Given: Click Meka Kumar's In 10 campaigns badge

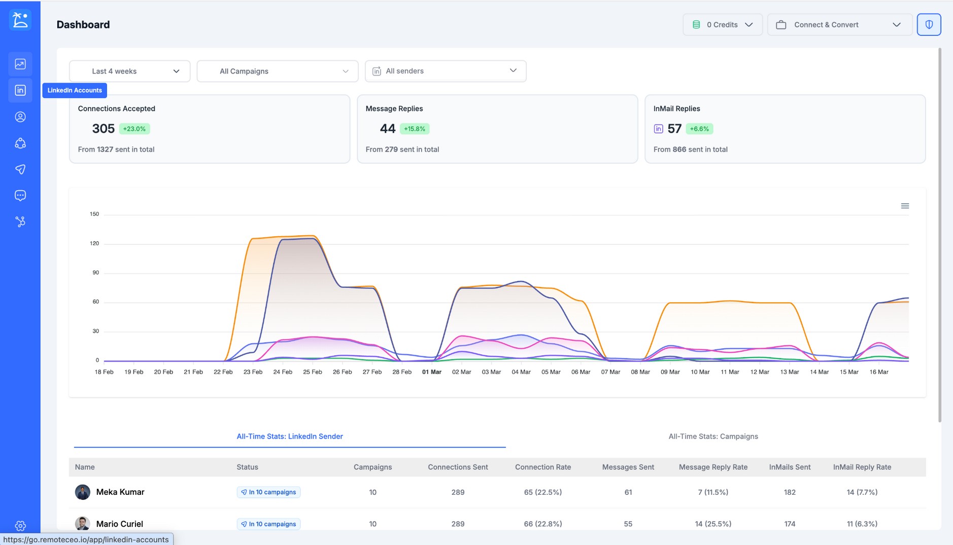Looking at the screenshot, I should click(268, 492).
